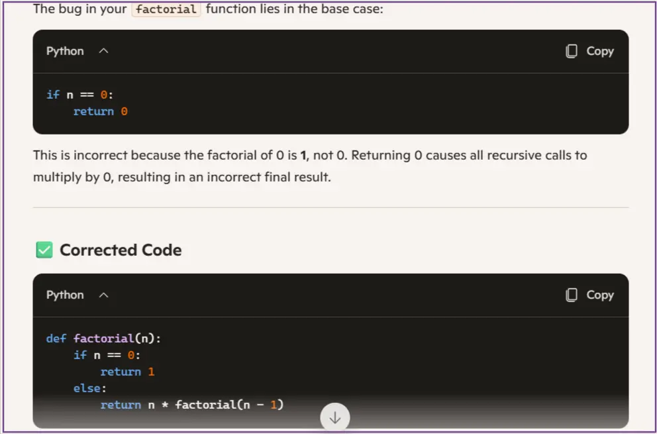Collapse the corrected Python code block

tap(103, 295)
